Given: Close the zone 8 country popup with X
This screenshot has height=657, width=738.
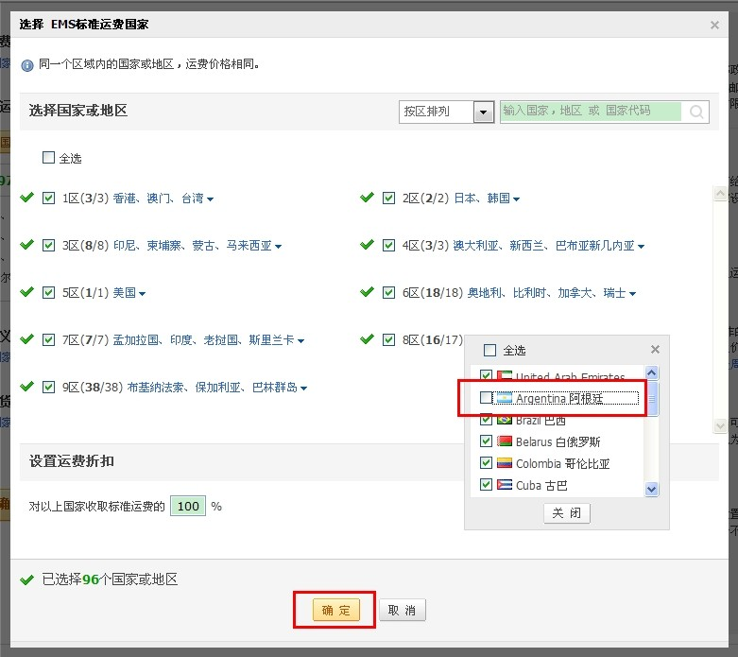Looking at the screenshot, I should 655,350.
